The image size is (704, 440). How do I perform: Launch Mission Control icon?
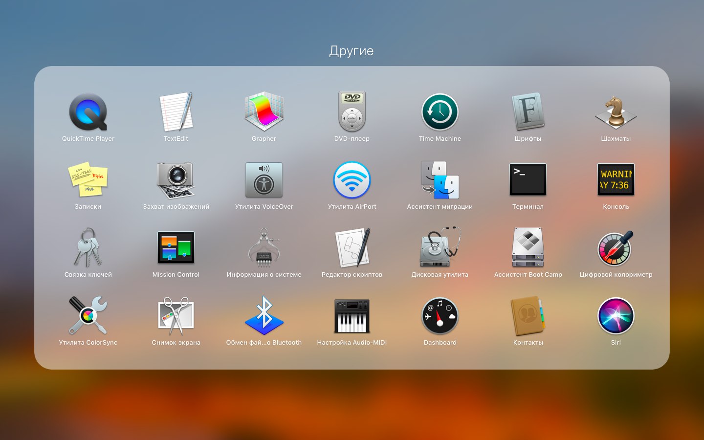176,247
